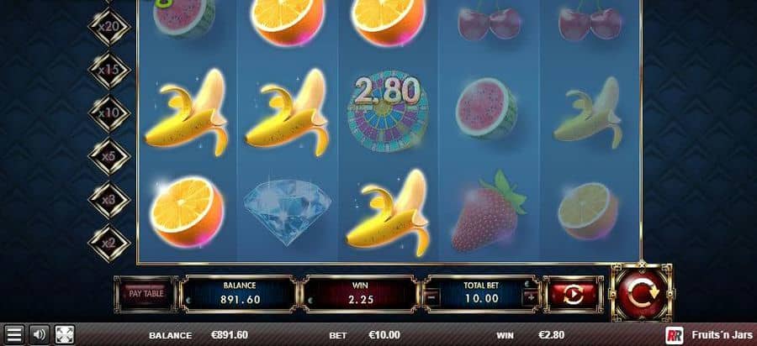Click the x15 multiplier diamond

coord(109,71)
